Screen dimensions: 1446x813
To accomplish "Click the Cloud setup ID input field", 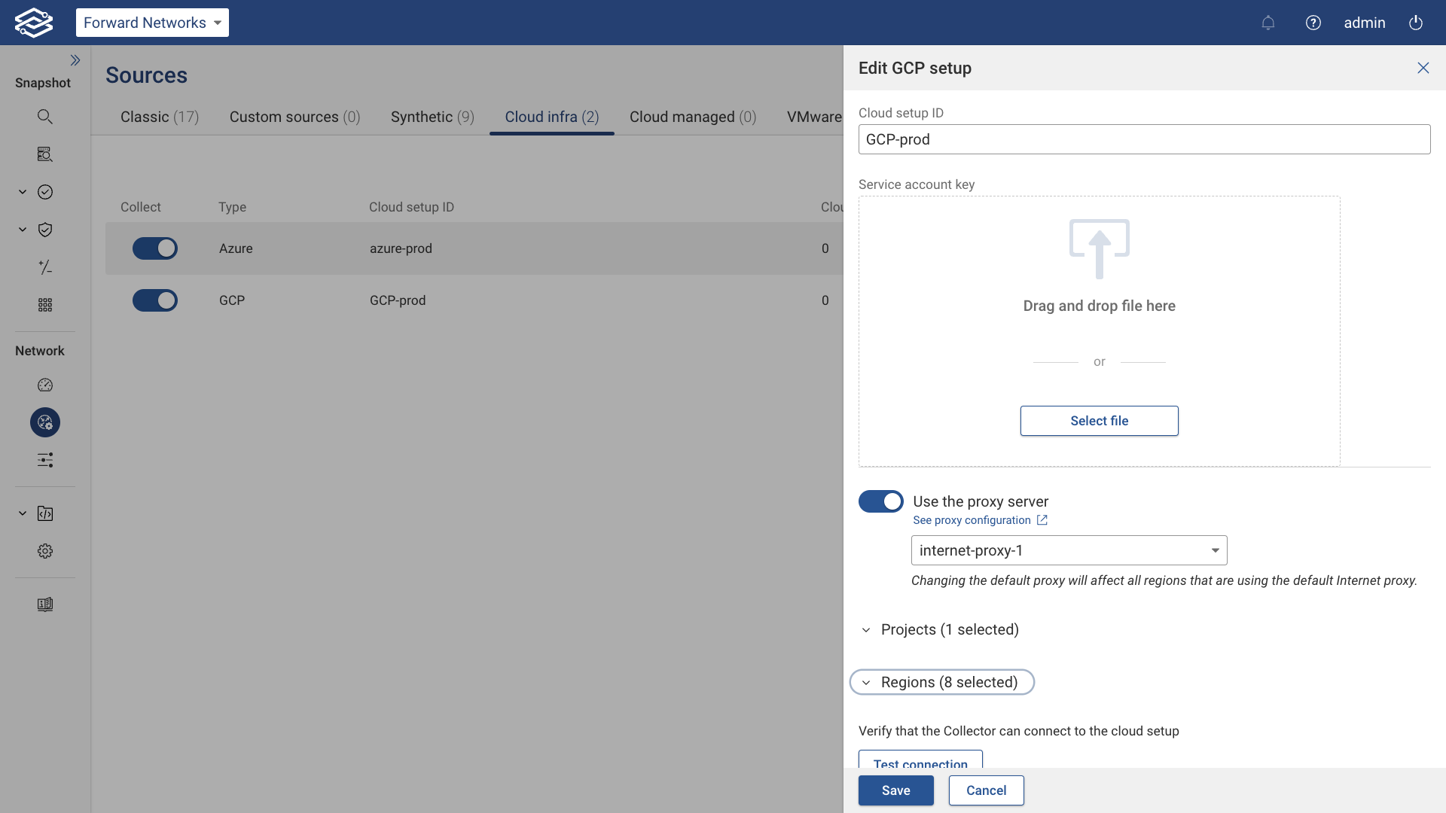I will (x=1144, y=139).
